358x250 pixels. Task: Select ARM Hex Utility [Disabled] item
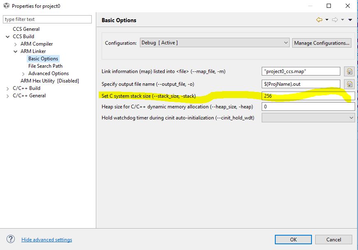point(49,81)
